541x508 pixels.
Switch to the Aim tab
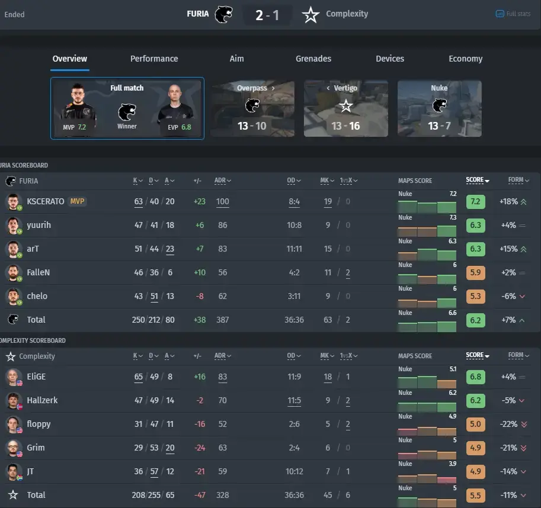point(236,59)
